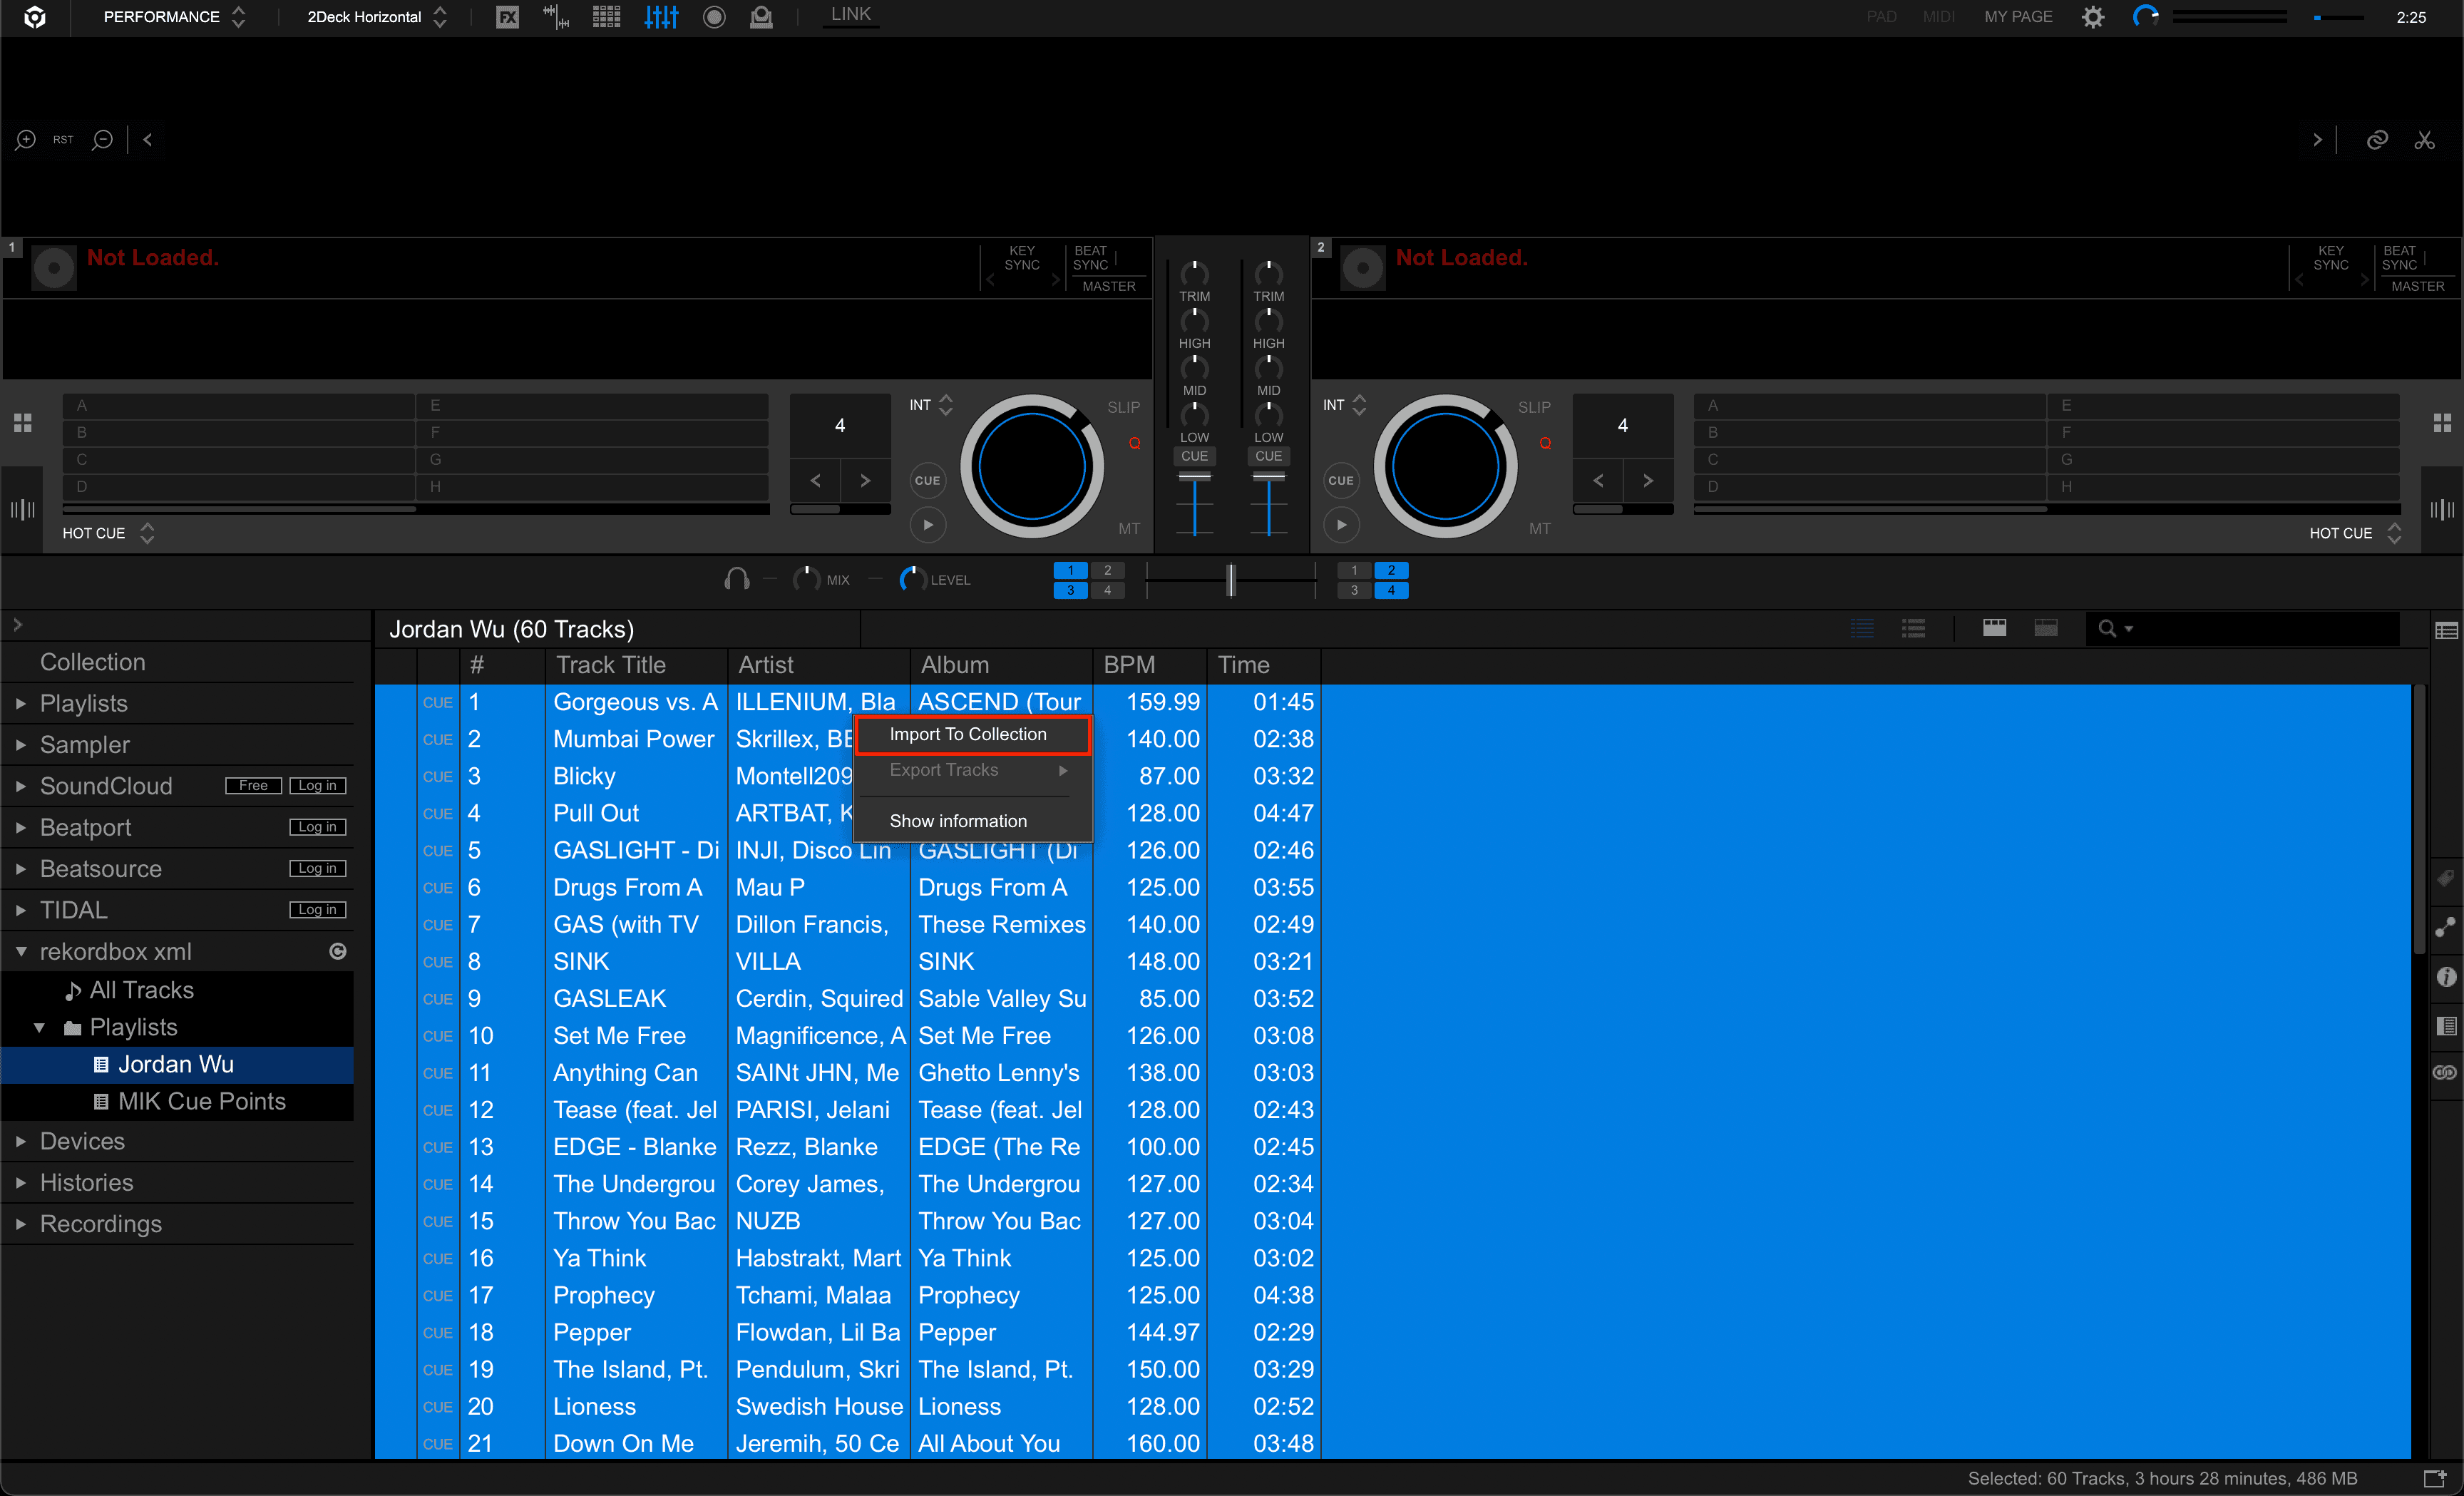Switch to artwork list view
2464x1496 pixels.
coord(1913,628)
